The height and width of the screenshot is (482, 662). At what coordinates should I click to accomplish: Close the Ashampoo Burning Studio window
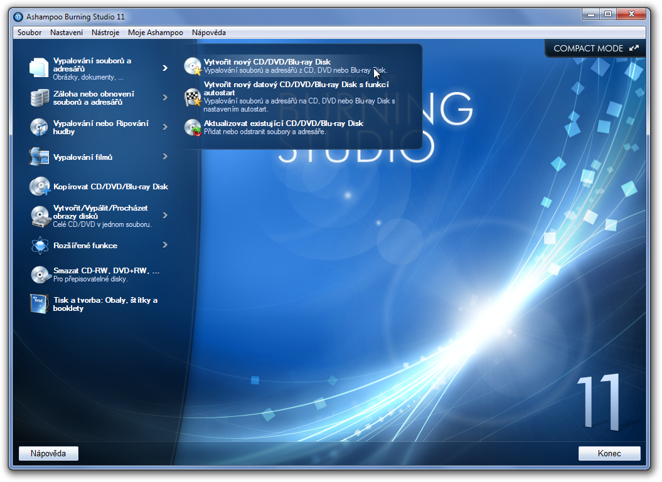(x=632, y=15)
